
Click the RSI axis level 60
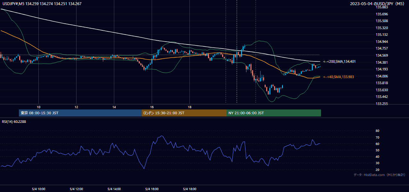click(x=377, y=144)
